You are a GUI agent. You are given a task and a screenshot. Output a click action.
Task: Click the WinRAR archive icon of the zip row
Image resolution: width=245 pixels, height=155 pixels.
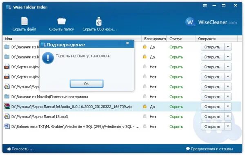[x=7, y=107]
